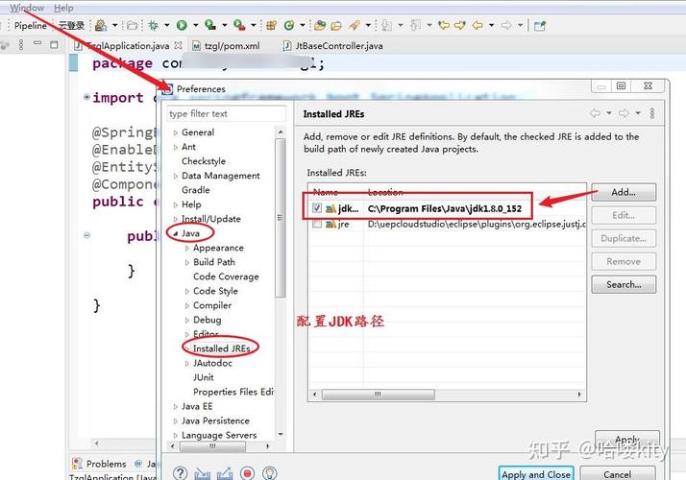Click the lightbulb tips icon at dialog bottom
Viewport: 686px width, 480px height.
pos(269,473)
